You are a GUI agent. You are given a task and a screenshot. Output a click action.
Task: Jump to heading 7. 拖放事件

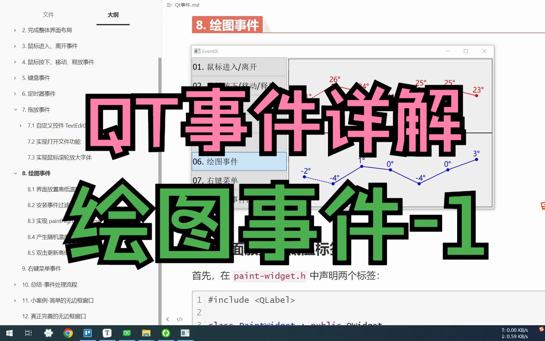tap(36, 110)
